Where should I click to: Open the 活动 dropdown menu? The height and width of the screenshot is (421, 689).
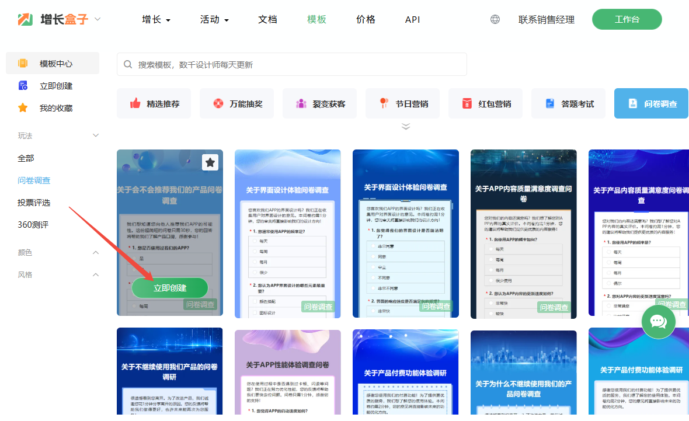(x=214, y=19)
